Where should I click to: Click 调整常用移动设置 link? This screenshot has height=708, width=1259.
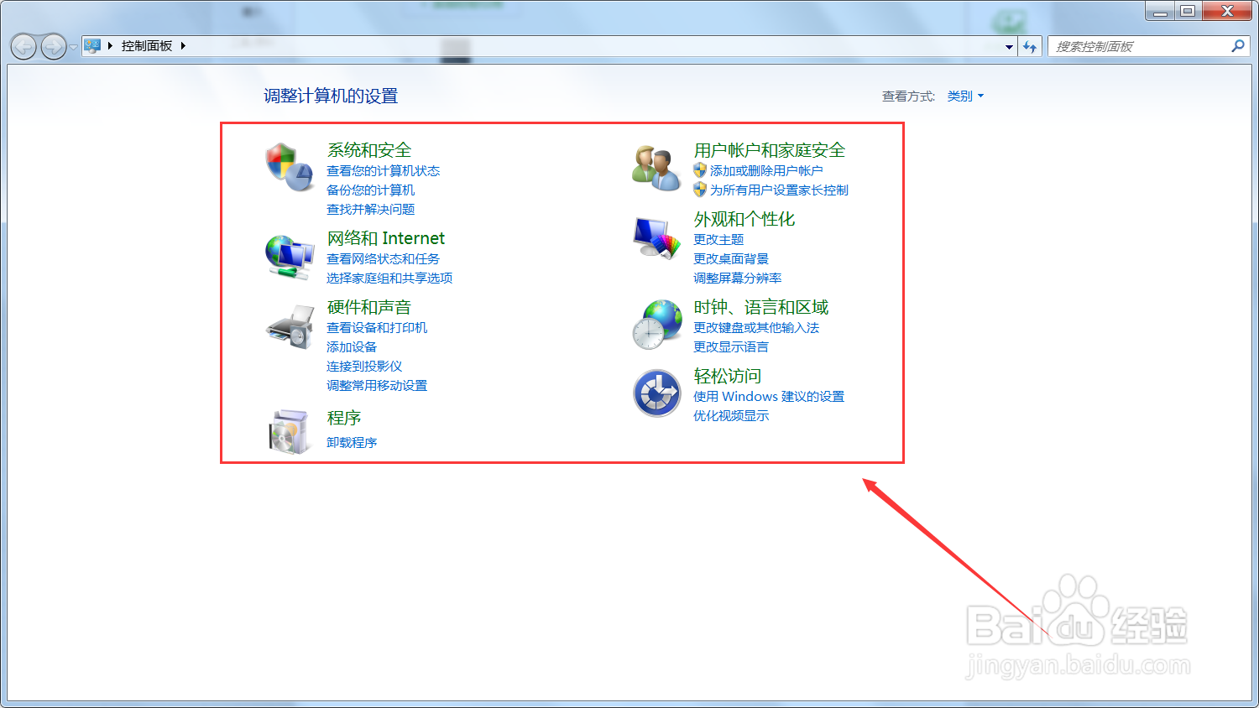point(377,386)
